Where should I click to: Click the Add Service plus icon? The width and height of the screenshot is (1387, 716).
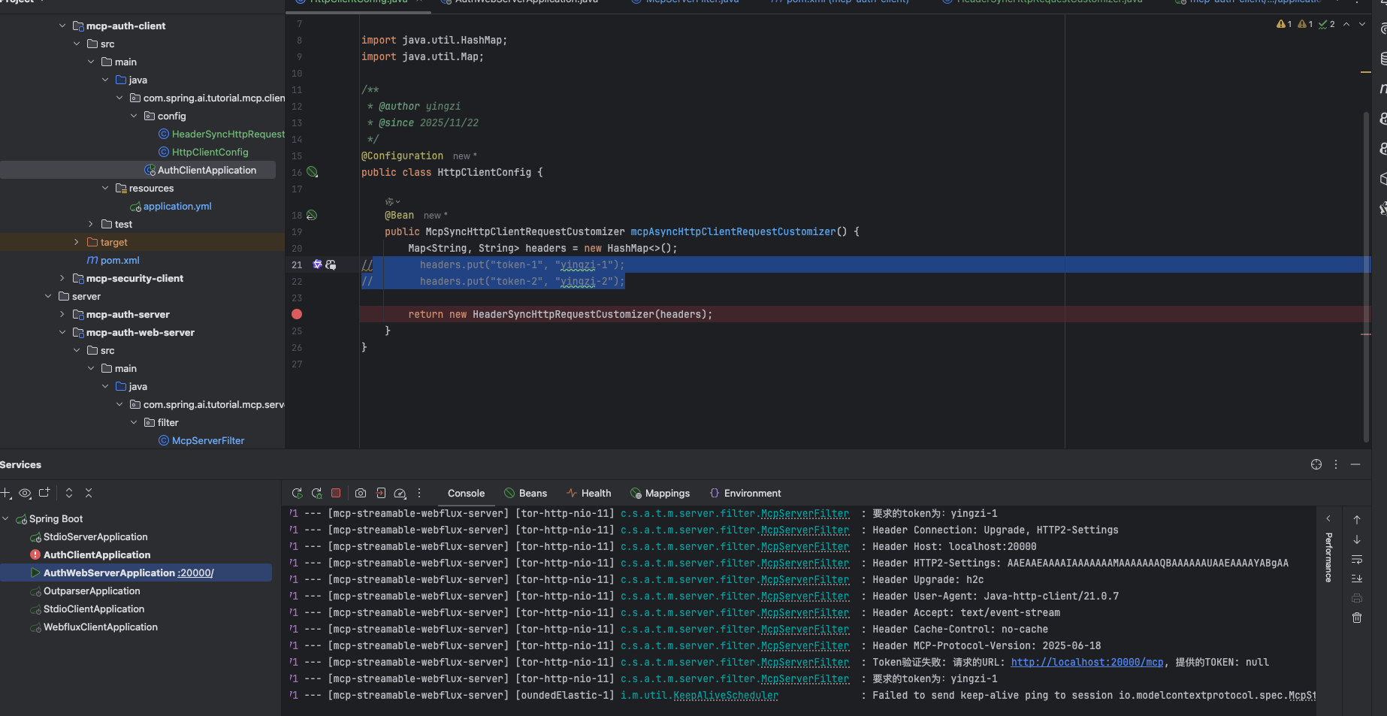point(6,493)
